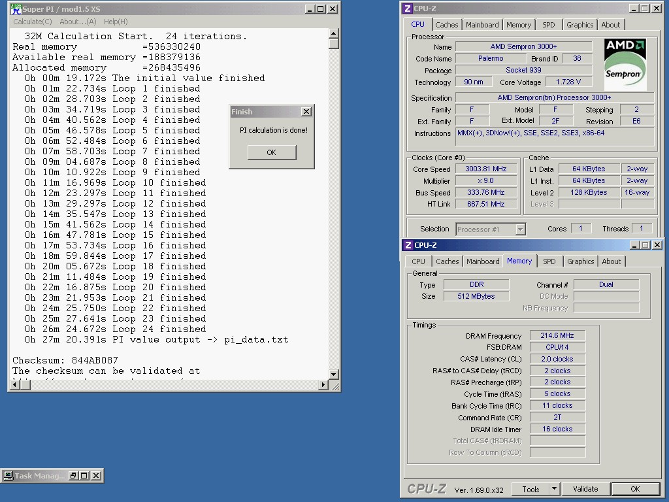Maximize the Super PI window

click(x=321, y=8)
